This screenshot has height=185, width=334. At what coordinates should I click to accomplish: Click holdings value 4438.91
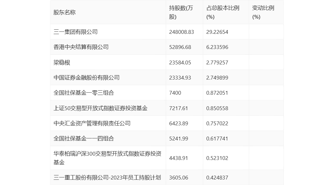[x=179, y=158]
